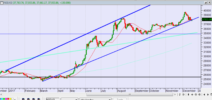Click the horizontal scrollbar thumb

click(x=130, y=94)
